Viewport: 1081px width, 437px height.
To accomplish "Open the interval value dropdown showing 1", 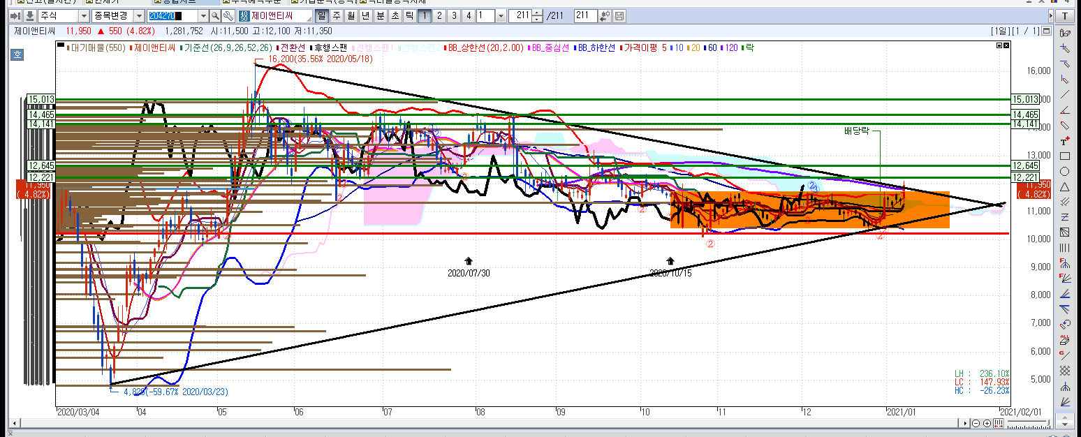I will point(501,15).
